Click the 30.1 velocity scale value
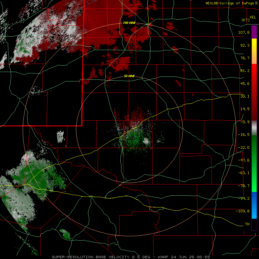The image size is (259, 259). (x=245, y=96)
